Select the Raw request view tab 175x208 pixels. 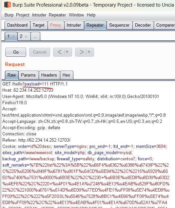pyautogui.click(x=12, y=75)
